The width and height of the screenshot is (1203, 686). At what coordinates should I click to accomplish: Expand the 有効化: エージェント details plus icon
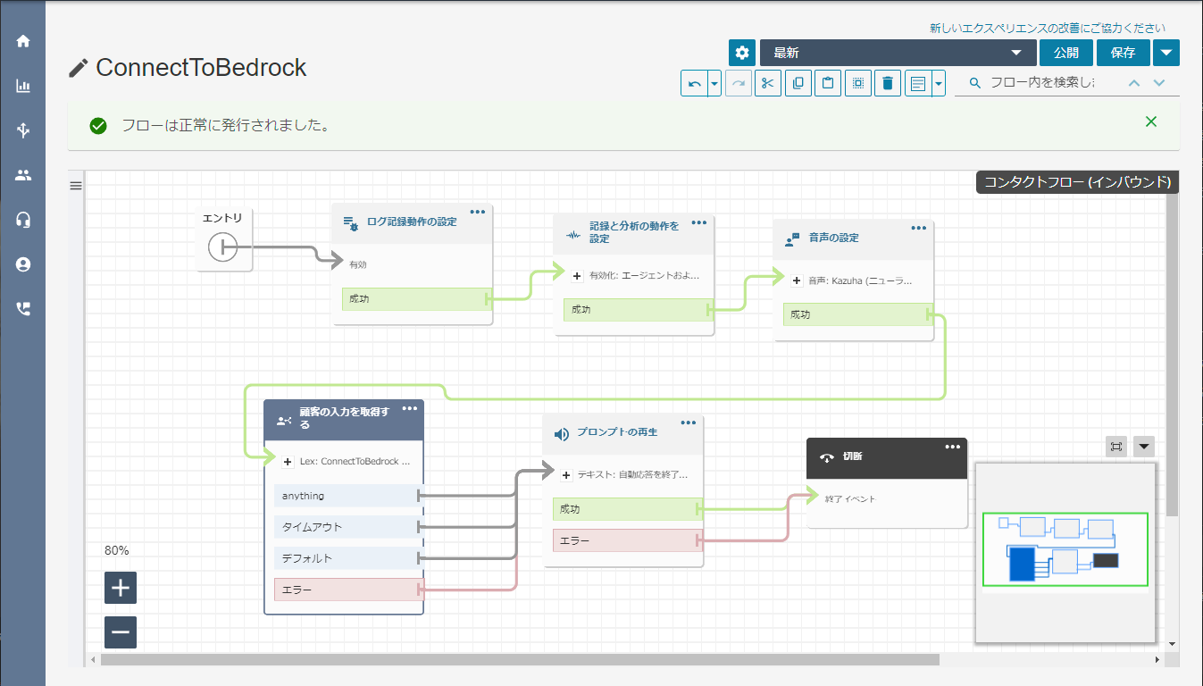(577, 276)
